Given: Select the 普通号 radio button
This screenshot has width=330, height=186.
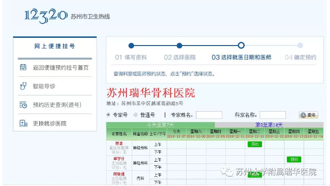Looking at the screenshot, I should [136, 115].
